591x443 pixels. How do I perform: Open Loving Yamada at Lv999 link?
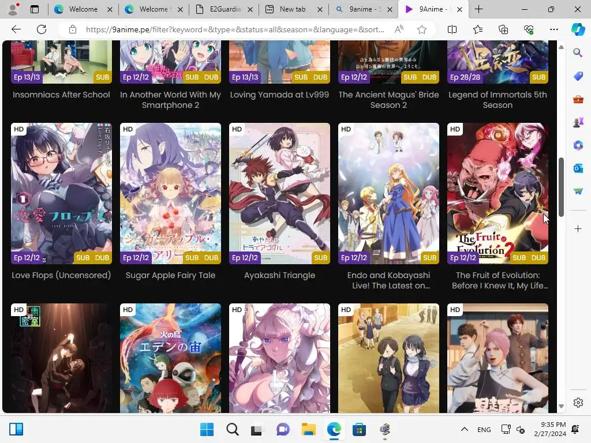(279, 95)
